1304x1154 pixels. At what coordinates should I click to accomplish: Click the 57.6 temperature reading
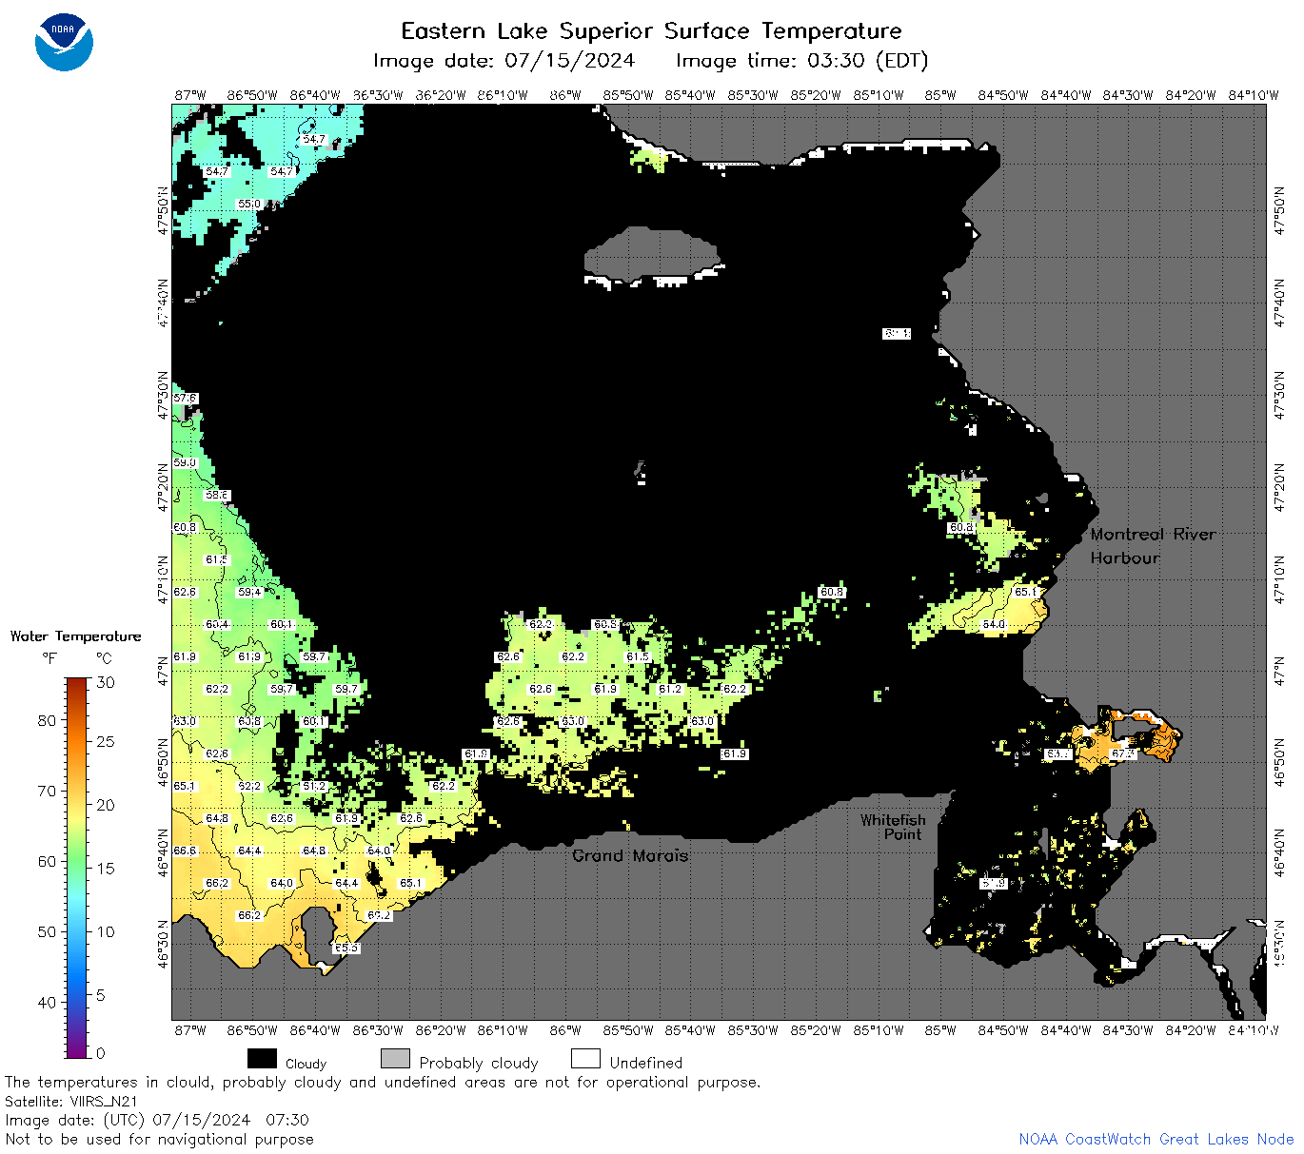pyautogui.click(x=185, y=399)
